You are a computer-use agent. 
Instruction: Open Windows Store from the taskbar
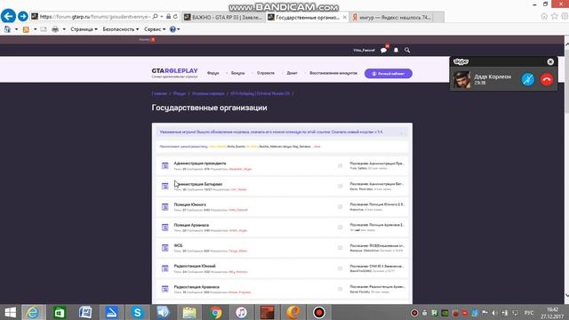coord(60,312)
